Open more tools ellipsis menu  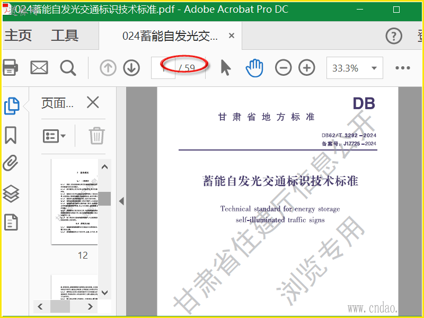coord(403,68)
